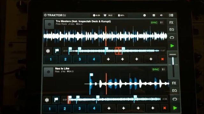The height and width of the screenshot is (114, 204).
Task: Toggle loop on the Nas Is Like deck
Action: [x=175, y=99]
